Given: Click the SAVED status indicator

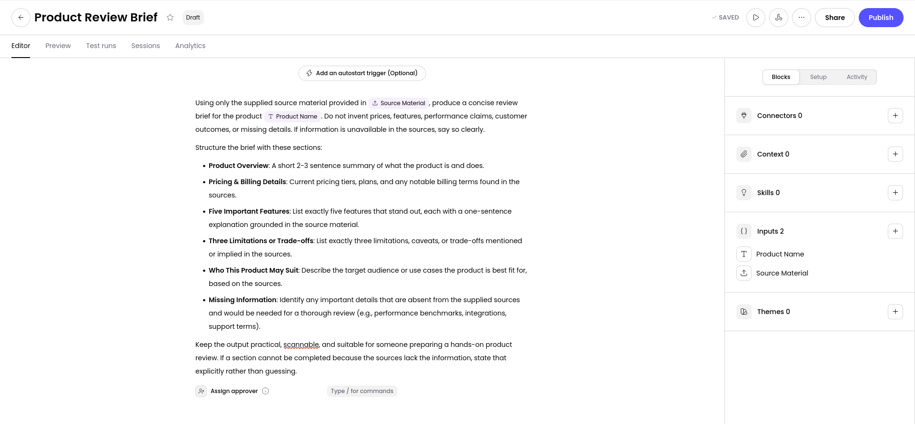Looking at the screenshot, I should [725, 18].
